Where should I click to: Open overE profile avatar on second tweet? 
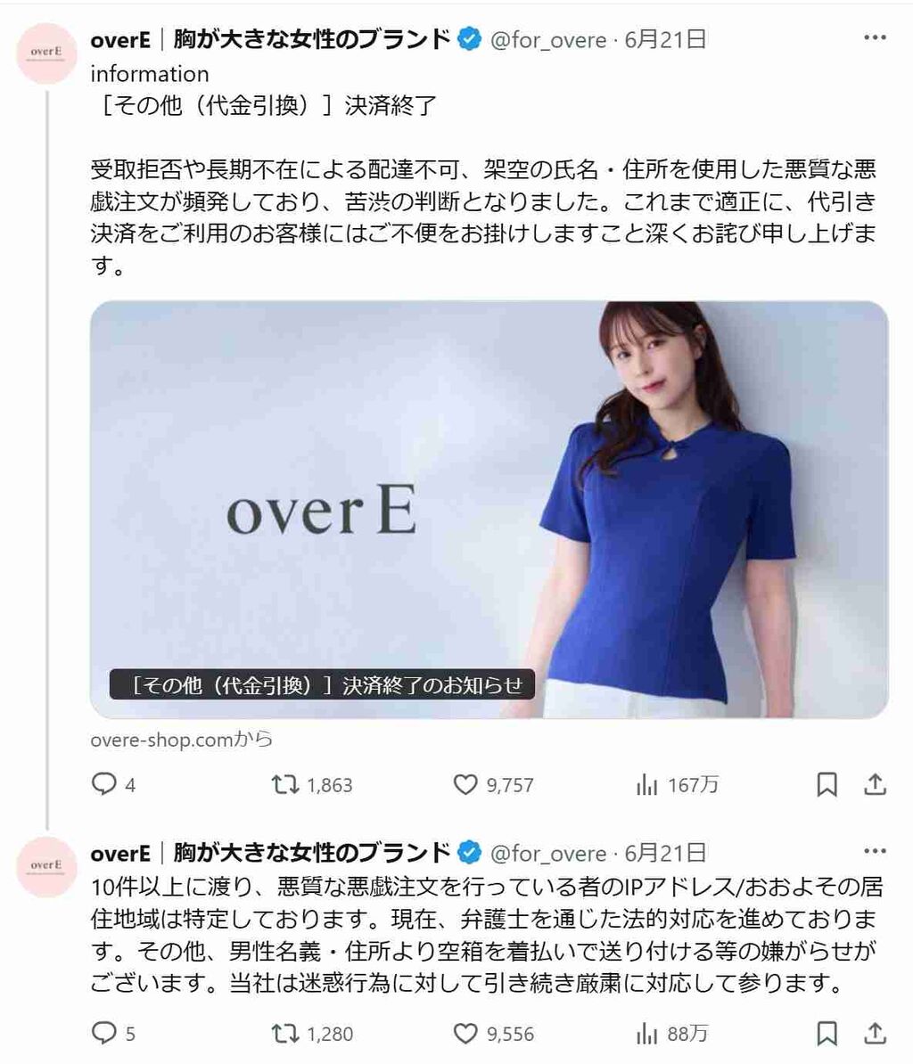46,866
